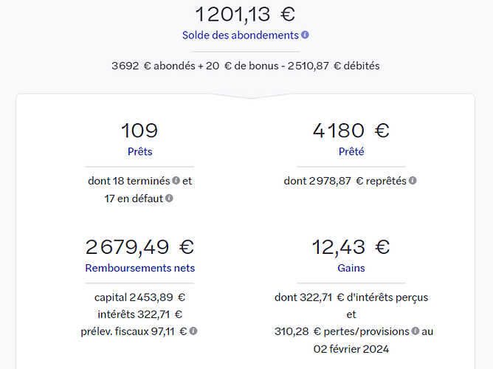Click info icon beside Solde des abondements
Viewport: 493px width, 369px height.
pyautogui.click(x=306, y=35)
